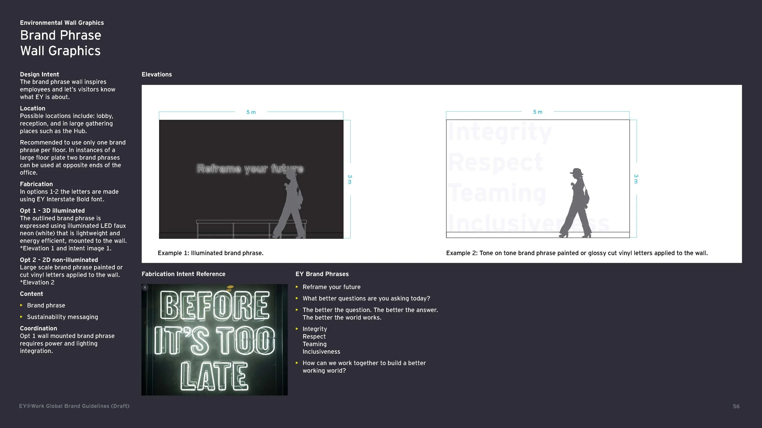Viewport: 762px width, 428px height.
Task: Click the 3 m height label beside Example 2
Action: (x=636, y=179)
